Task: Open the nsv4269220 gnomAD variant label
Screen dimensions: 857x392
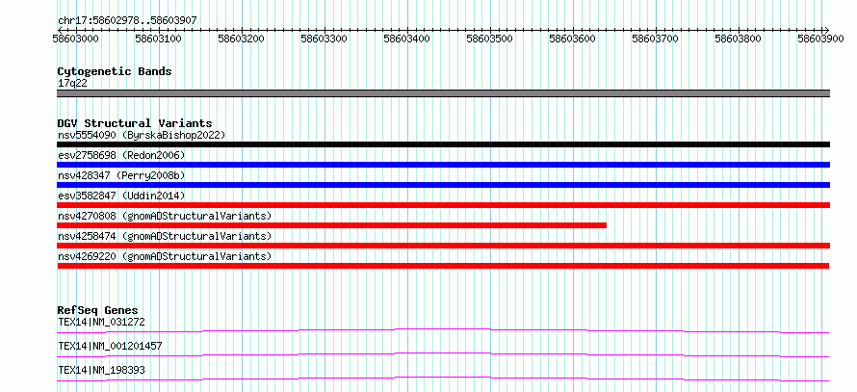Action: click(x=165, y=256)
